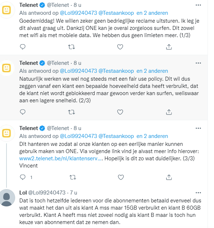Open @Testaankoop mention in first tweet

coord(116,13)
